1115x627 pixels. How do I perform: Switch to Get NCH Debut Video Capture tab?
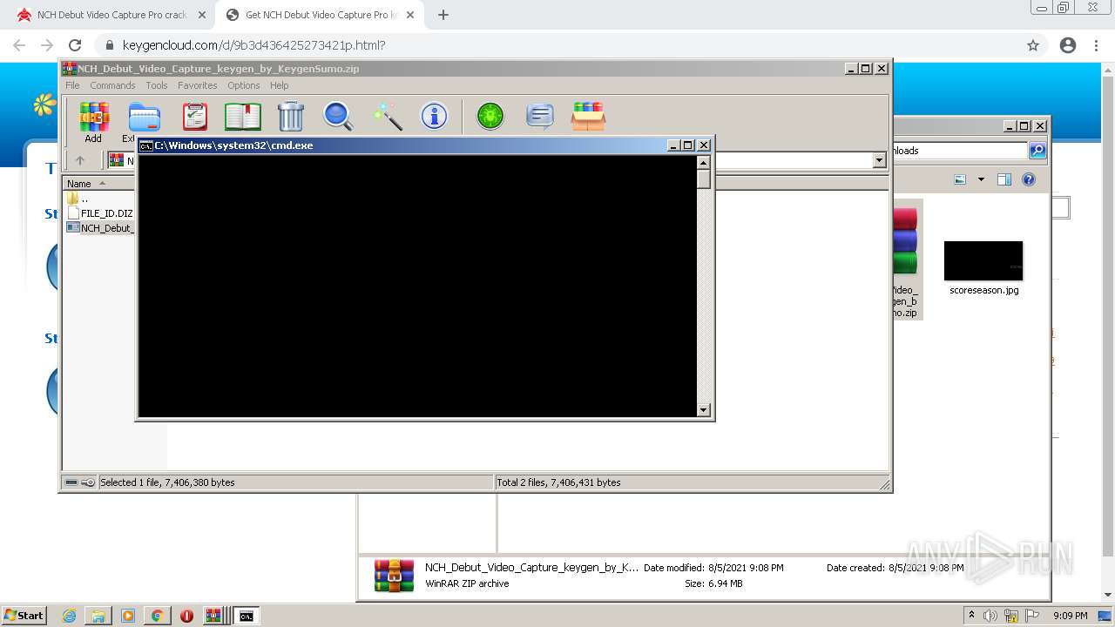point(320,15)
